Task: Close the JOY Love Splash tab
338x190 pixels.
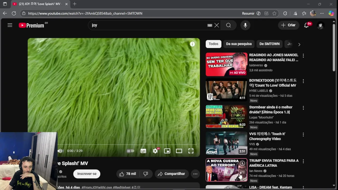Action: click(x=67, y=4)
